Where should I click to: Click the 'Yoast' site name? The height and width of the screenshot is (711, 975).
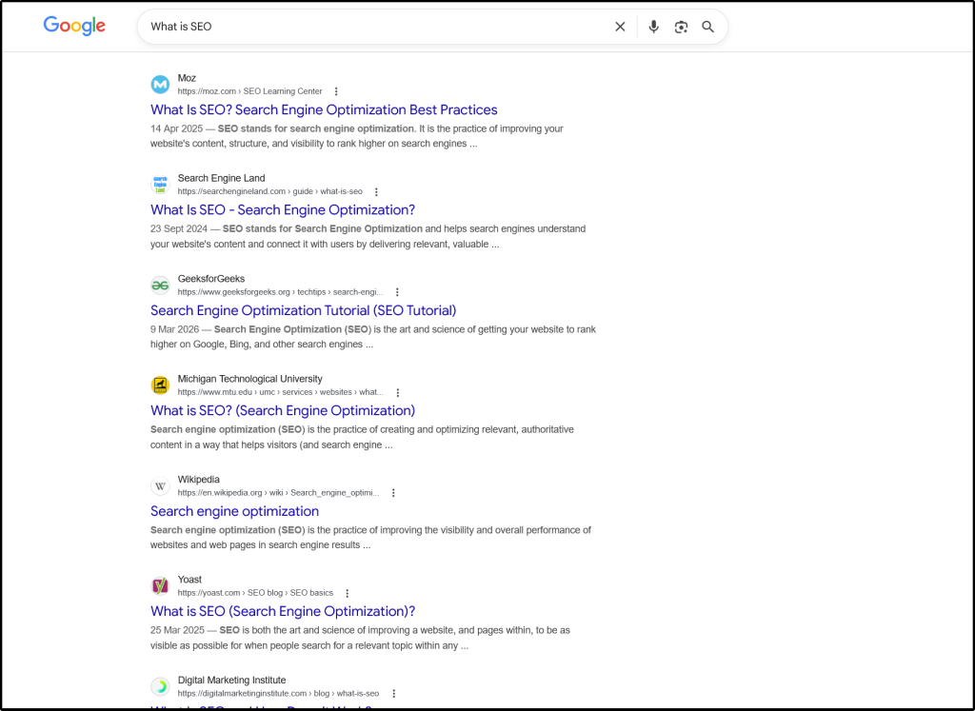click(189, 580)
